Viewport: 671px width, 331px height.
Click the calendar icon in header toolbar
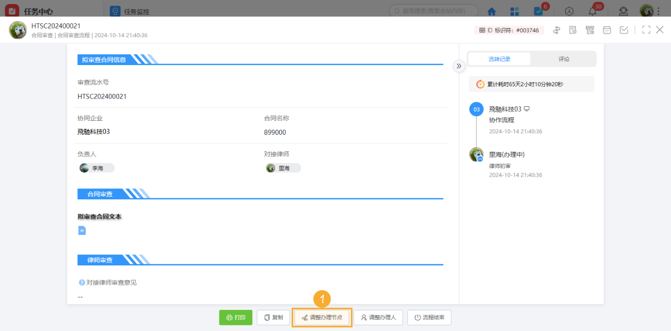click(607, 30)
